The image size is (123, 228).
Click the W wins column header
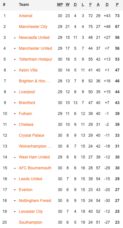click(67, 5)
